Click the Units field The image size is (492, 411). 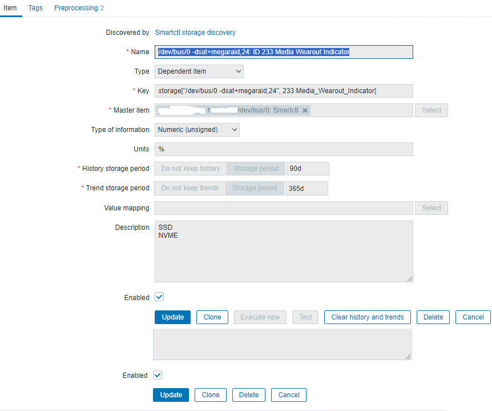tap(284, 149)
